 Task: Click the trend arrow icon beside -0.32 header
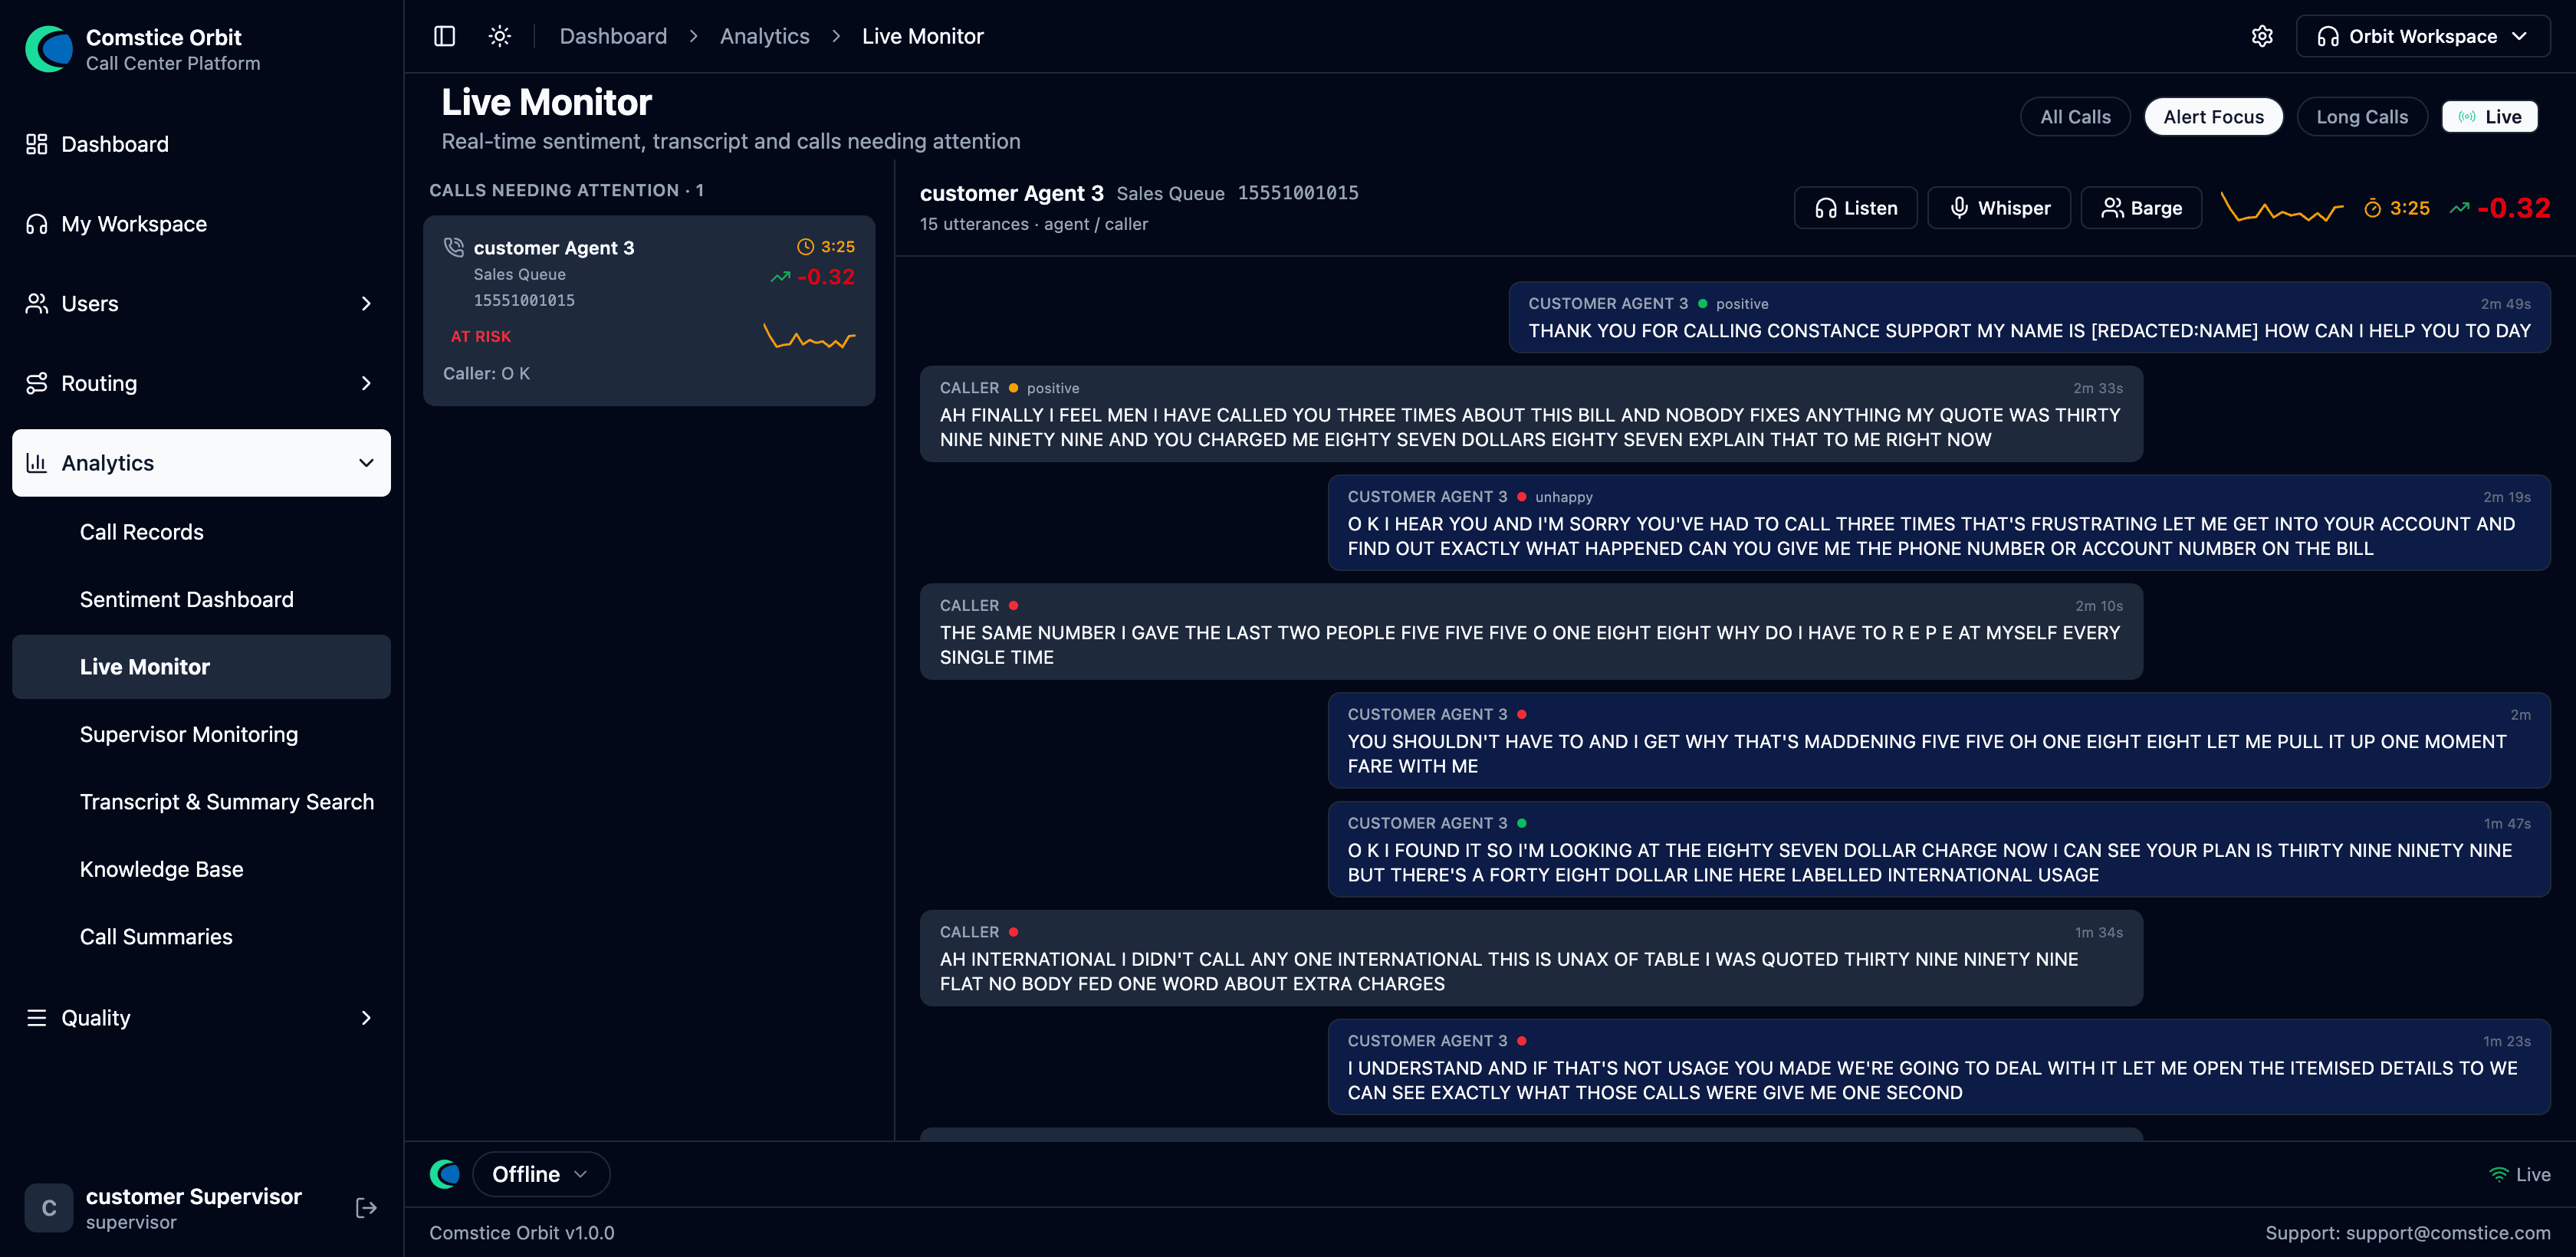click(x=2459, y=208)
